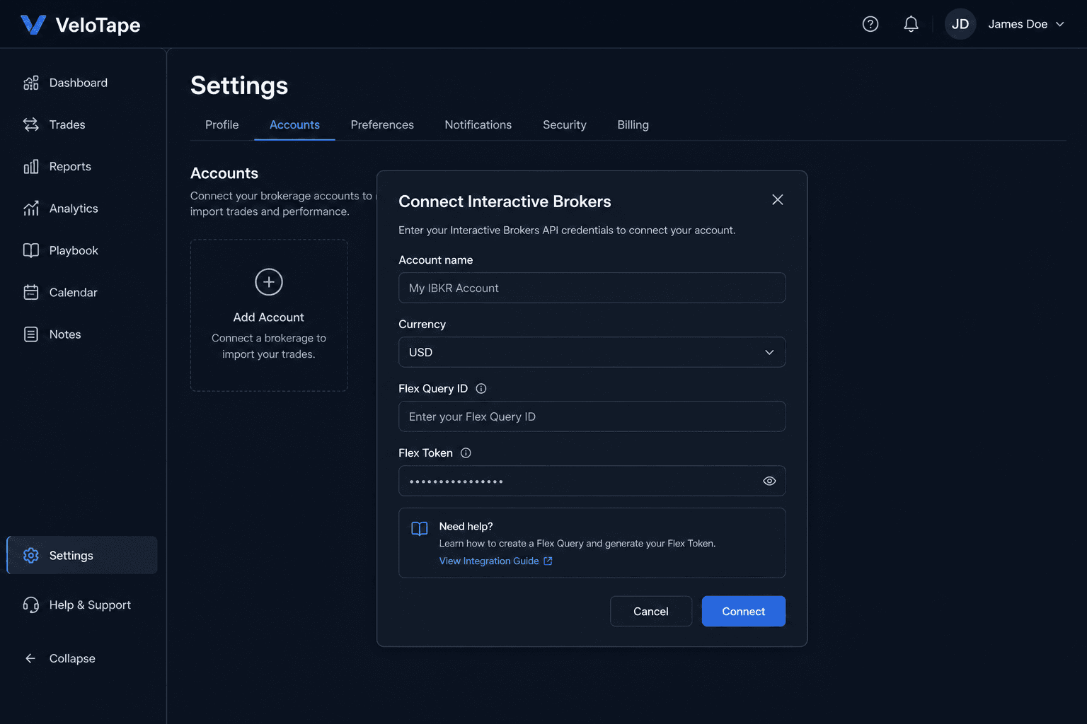Open the Reports section

(70, 166)
